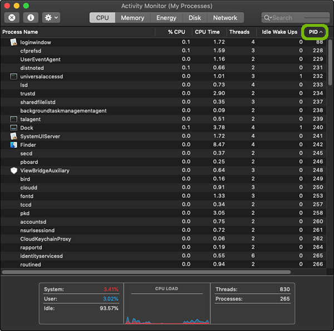Select the accountsd process row
The image size is (334, 331).
pos(163,222)
